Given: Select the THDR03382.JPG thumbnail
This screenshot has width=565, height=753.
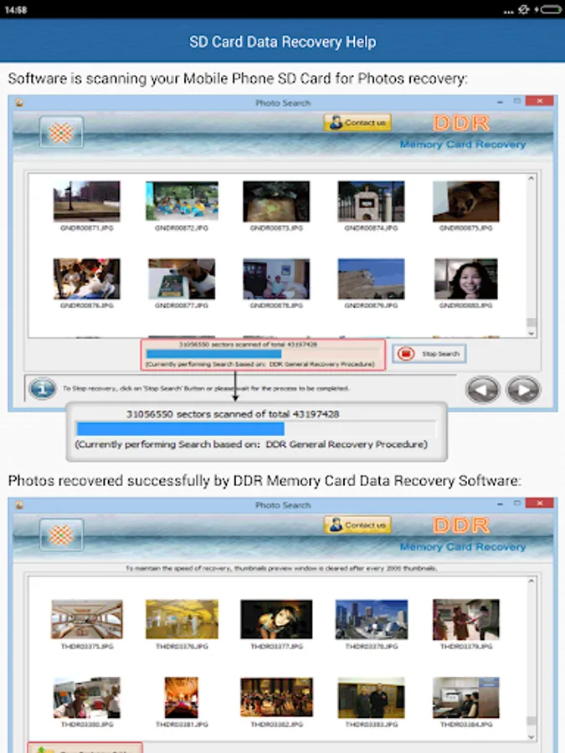Looking at the screenshot, I should click(276, 697).
